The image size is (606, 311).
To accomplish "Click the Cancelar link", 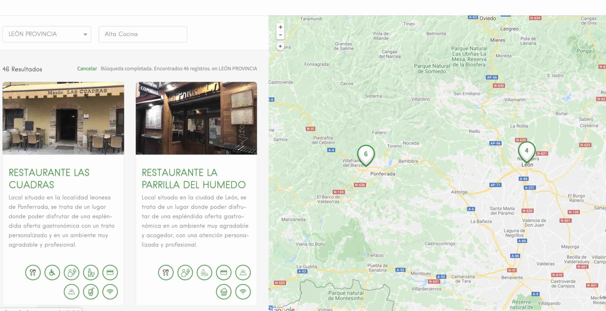I will coord(87,69).
